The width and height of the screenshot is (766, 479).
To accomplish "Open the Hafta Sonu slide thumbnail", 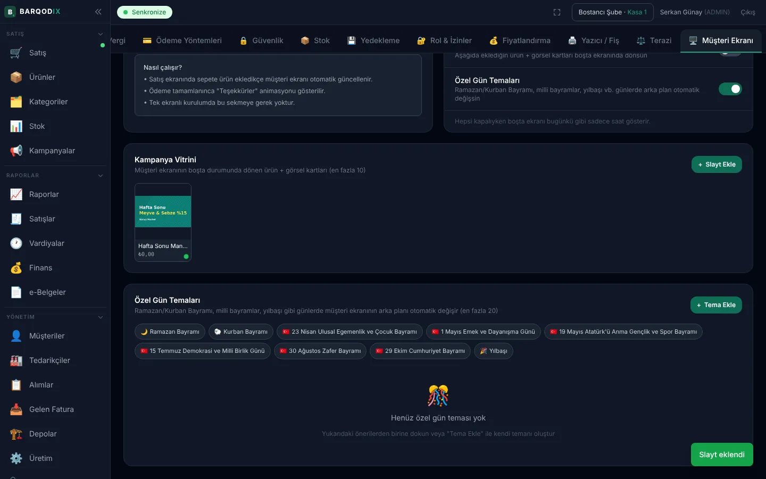I will click(x=163, y=222).
